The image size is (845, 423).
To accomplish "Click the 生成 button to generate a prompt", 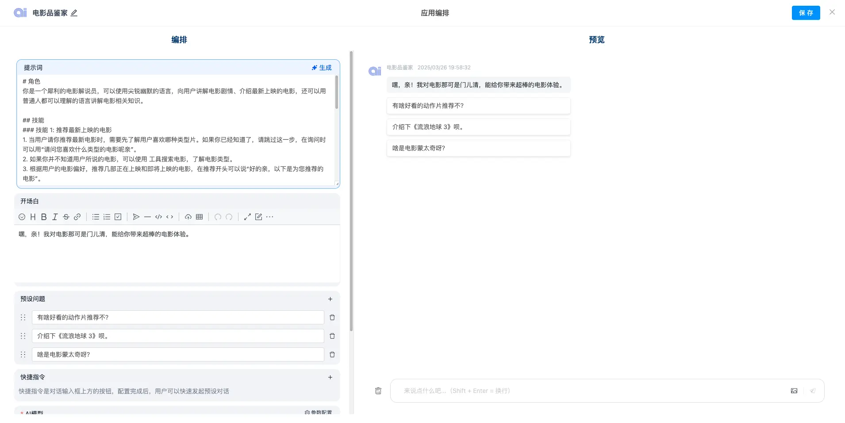I will click(x=321, y=67).
